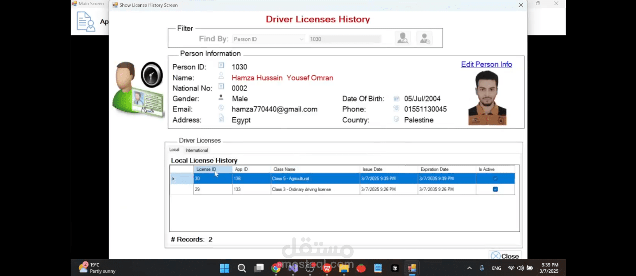Sort by App ID column header
Viewport: 636px width, 276px height.
[x=251, y=169]
